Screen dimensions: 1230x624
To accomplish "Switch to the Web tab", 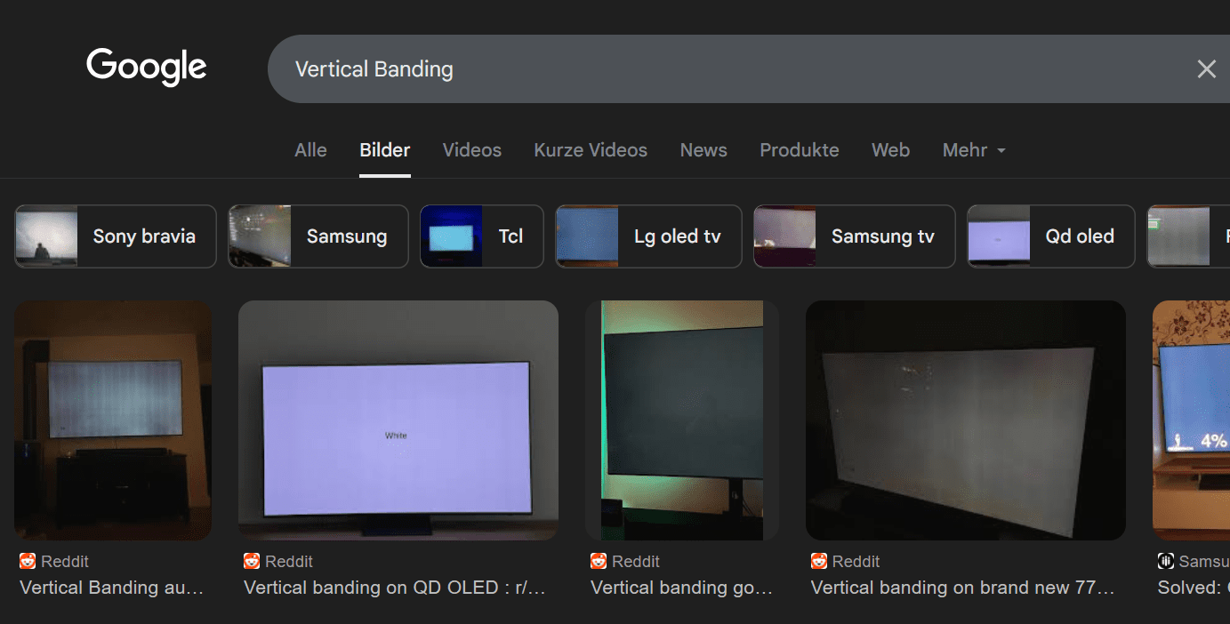I will (890, 150).
